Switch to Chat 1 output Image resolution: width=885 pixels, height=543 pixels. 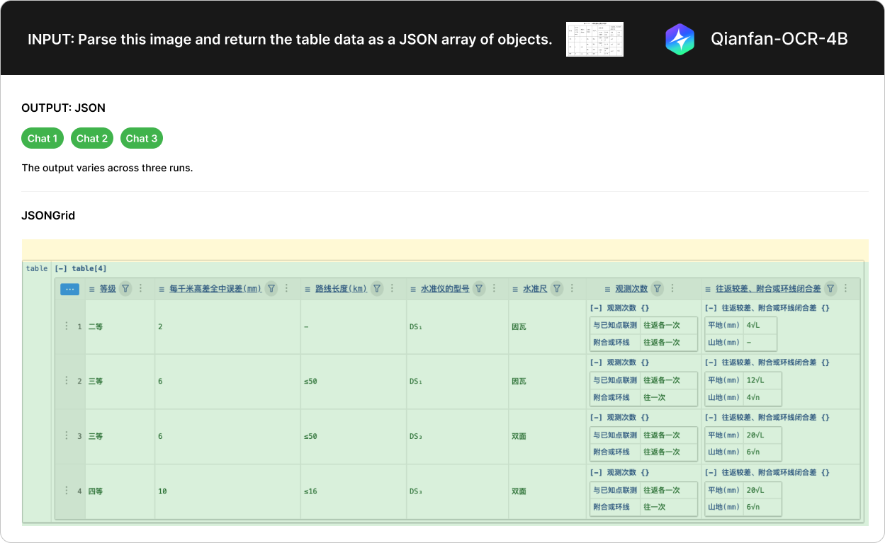[43, 138]
